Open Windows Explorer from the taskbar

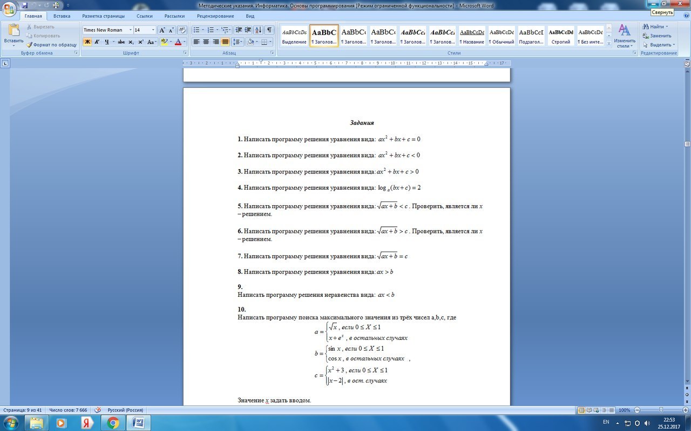coord(37,423)
